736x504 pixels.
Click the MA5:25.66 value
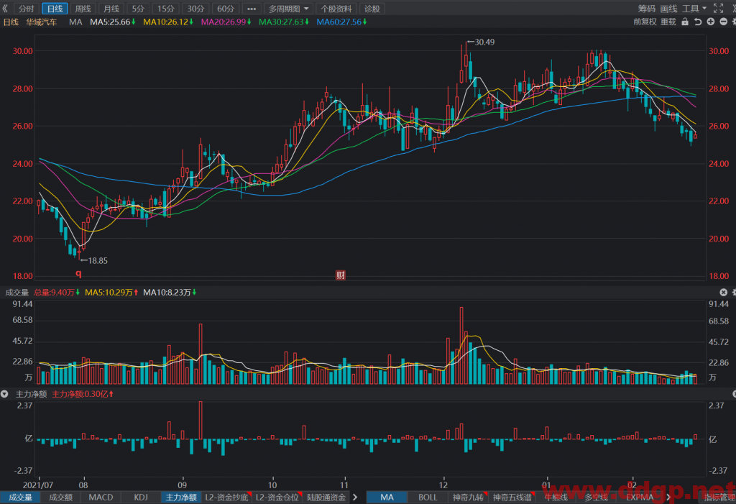(113, 22)
